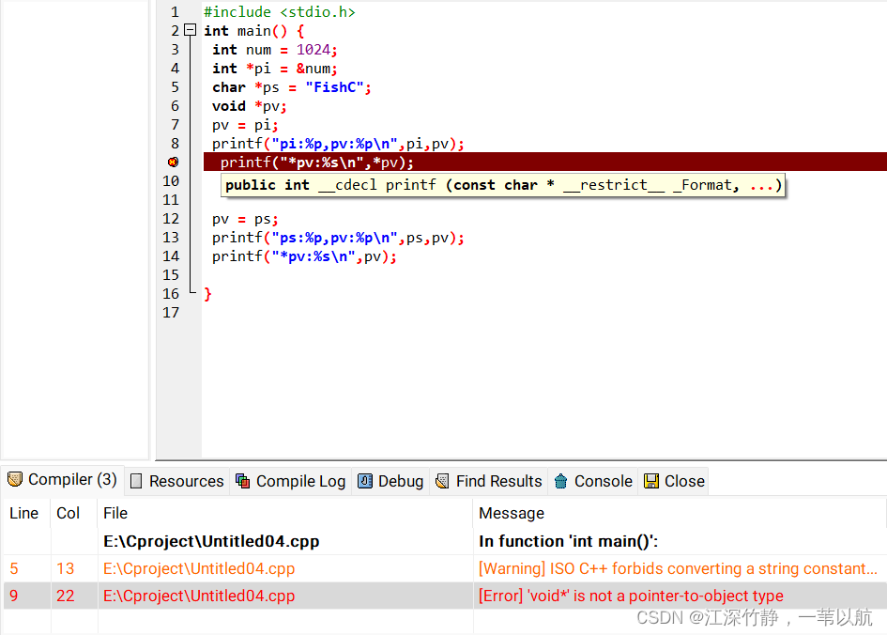Switch to the Console tab
The width and height of the screenshot is (887, 635).
coord(593,481)
